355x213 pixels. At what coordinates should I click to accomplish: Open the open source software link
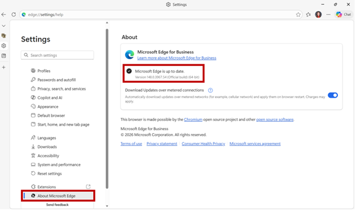click(x=275, y=120)
